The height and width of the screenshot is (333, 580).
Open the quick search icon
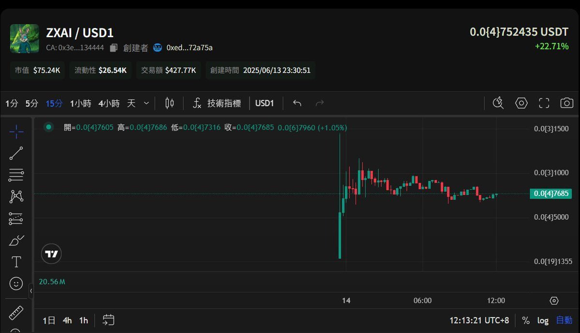click(498, 103)
